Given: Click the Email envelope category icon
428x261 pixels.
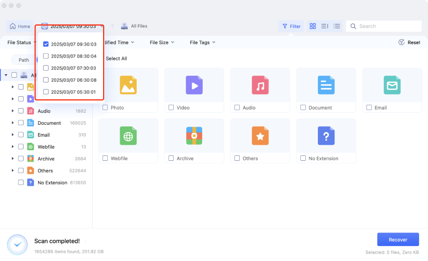Looking at the screenshot, I should [392, 85].
